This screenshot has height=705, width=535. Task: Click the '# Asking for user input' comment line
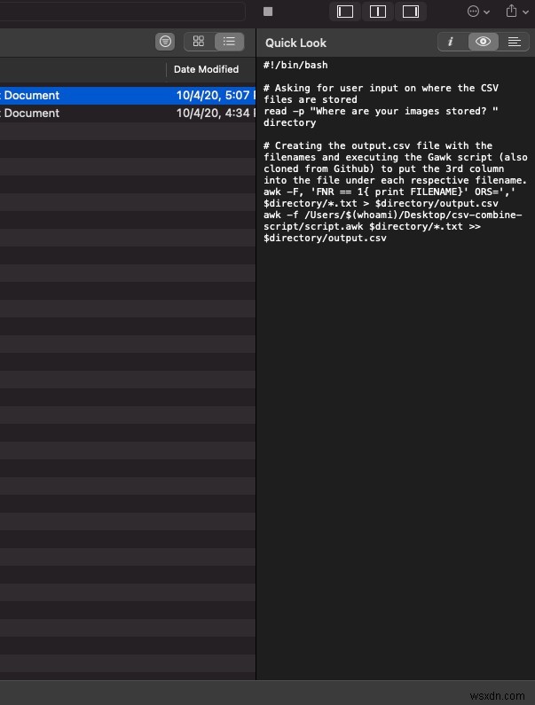(x=381, y=88)
